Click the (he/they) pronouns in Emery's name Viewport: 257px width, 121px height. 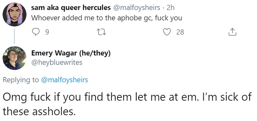[95, 53]
